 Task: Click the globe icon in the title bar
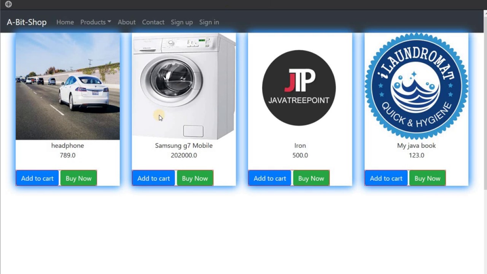(x=8, y=4)
